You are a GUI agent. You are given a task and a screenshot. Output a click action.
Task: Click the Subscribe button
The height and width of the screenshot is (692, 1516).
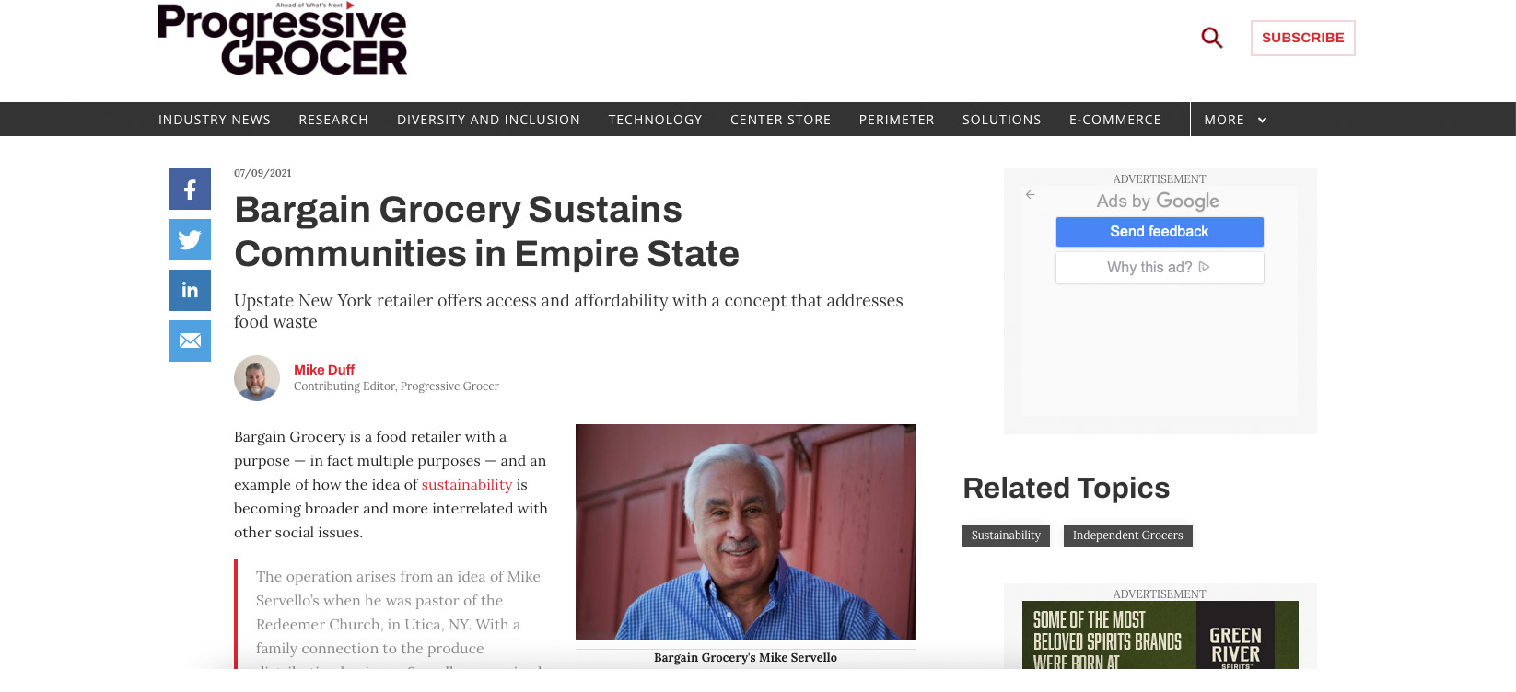pyautogui.click(x=1302, y=38)
